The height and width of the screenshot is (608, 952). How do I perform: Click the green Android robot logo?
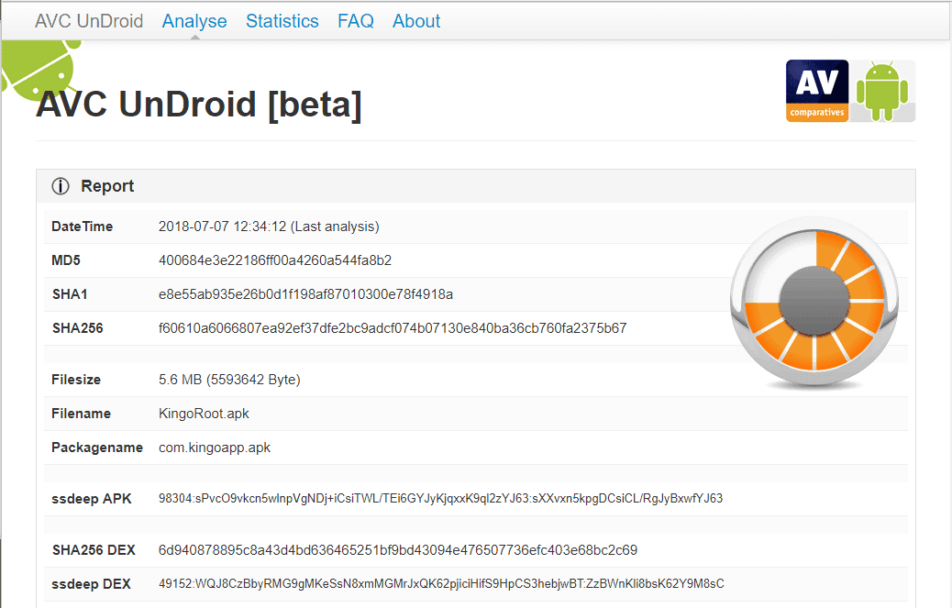(x=882, y=91)
